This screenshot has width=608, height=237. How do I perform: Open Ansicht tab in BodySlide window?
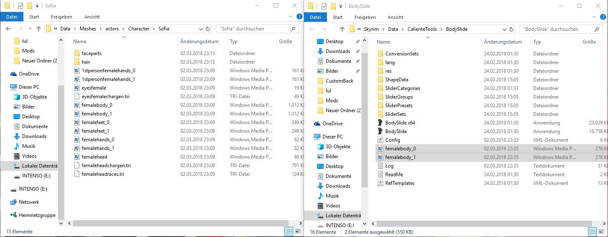[x=396, y=17]
